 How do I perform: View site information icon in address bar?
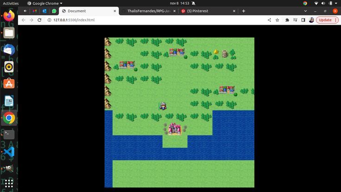49,20
